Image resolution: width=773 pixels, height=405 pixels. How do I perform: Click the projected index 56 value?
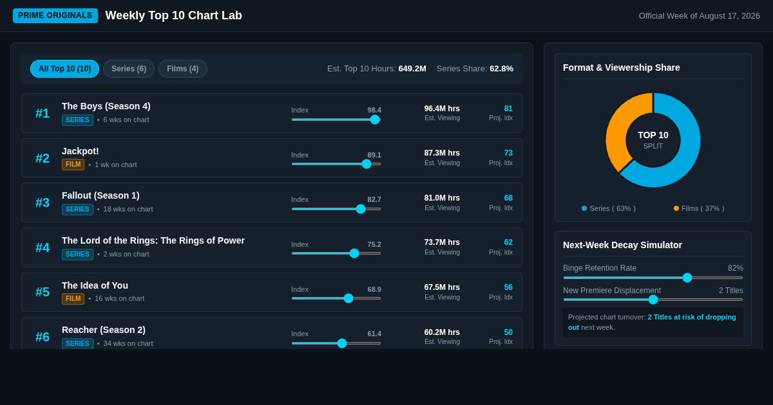508,287
